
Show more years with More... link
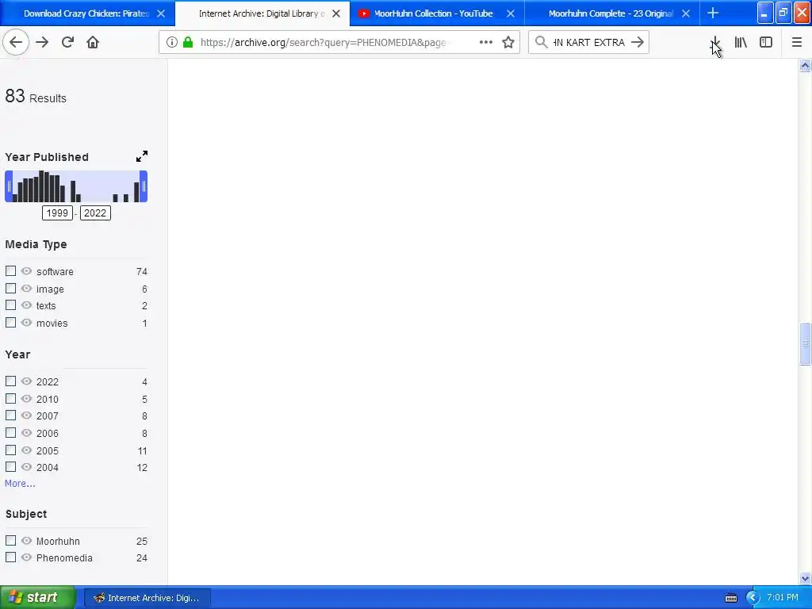pyautogui.click(x=20, y=484)
